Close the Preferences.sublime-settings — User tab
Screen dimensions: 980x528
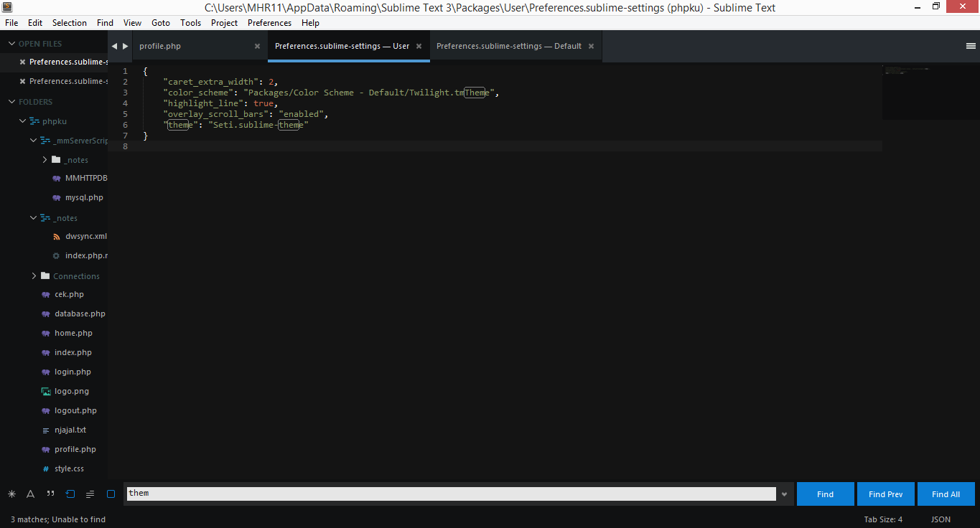tap(419, 46)
